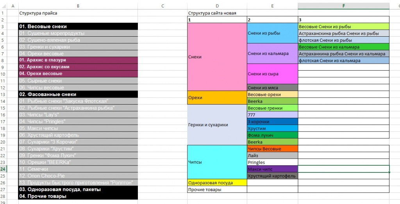The width and height of the screenshot is (400, 204).
Task: Select column F header
Action: click(344, 6)
